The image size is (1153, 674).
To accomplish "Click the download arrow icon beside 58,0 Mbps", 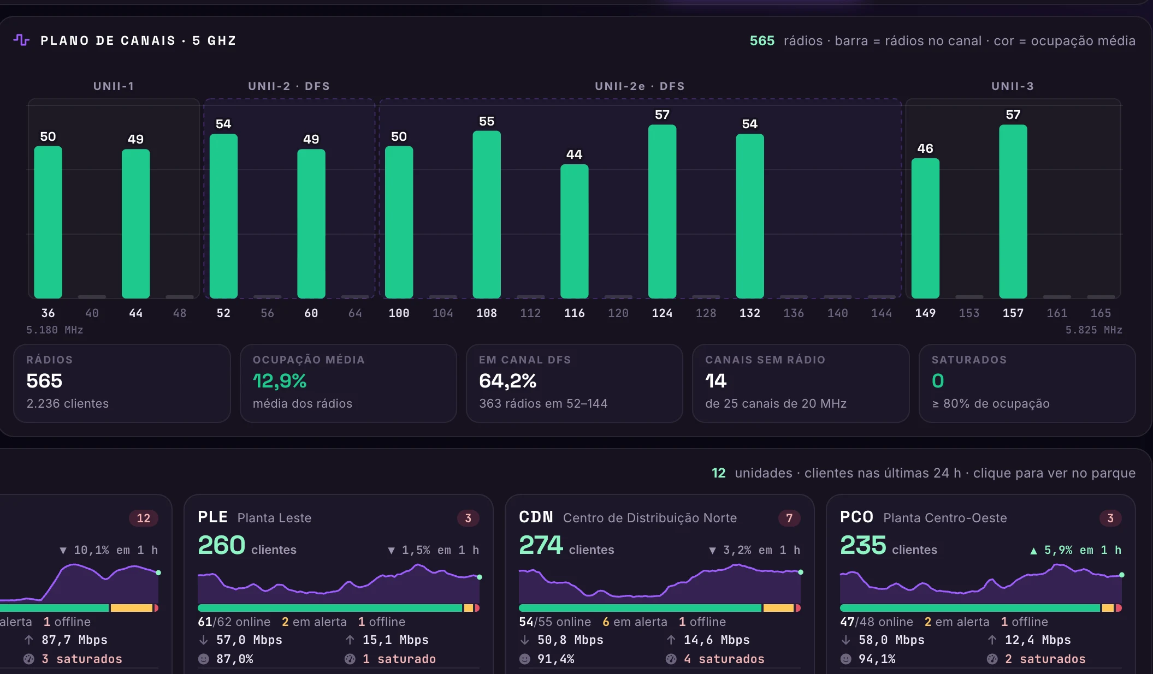I will 846,640.
